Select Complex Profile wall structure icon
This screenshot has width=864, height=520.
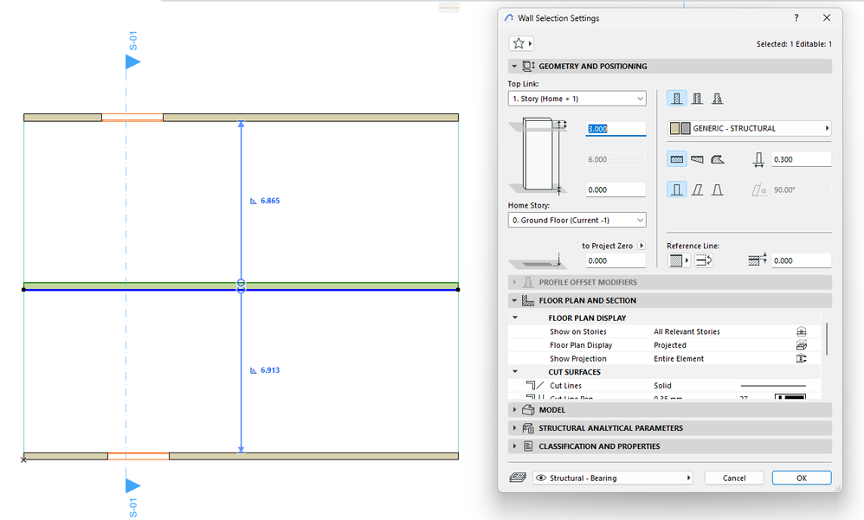click(x=717, y=99)
